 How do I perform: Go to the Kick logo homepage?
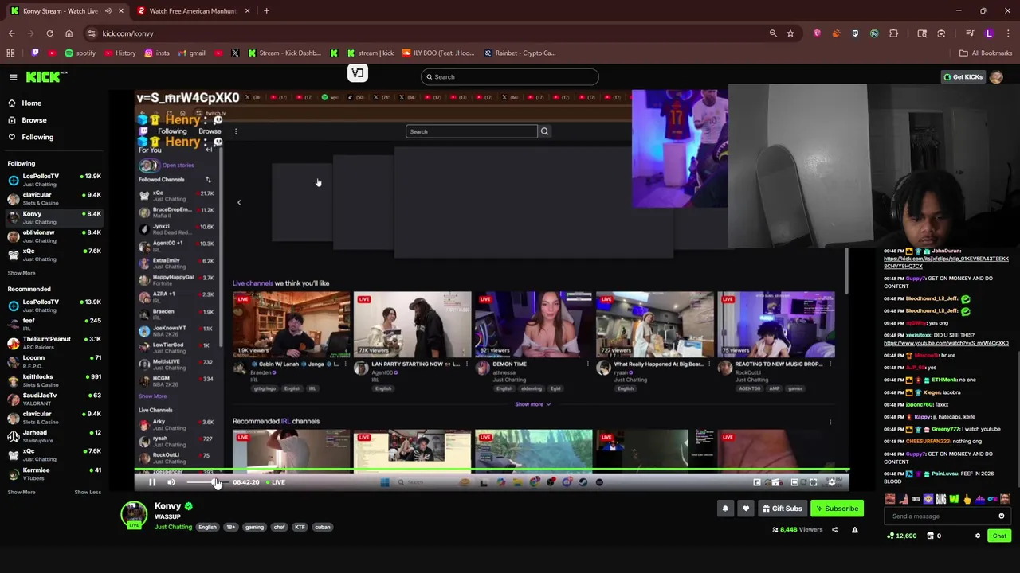coord(46,77)
